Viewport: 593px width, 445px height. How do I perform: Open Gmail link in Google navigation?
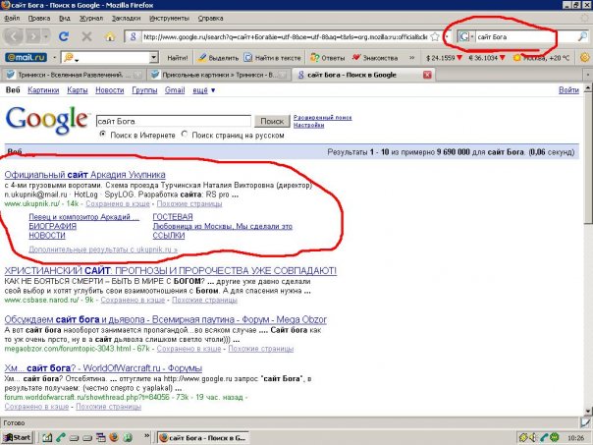click(x=175, y=90)
